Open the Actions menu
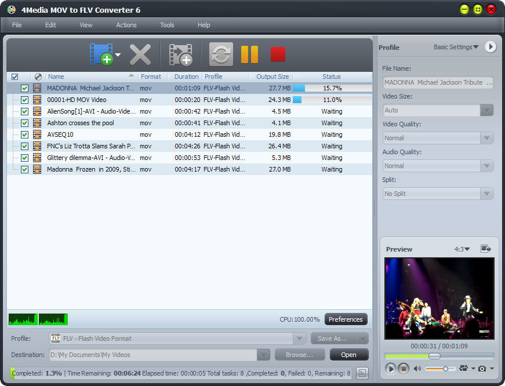 tap(126, 25)
